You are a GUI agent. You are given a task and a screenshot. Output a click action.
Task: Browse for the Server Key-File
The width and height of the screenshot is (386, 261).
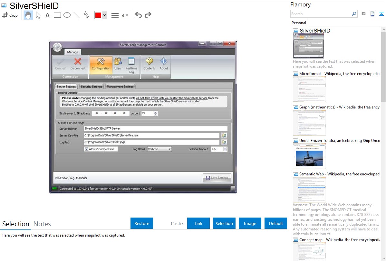(224, 135)
